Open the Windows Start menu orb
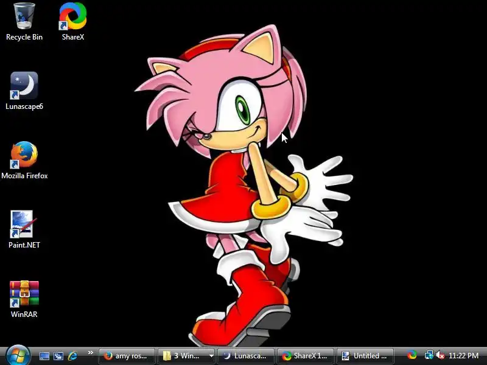Screen dimensions: 487x365 pos(17,355)
